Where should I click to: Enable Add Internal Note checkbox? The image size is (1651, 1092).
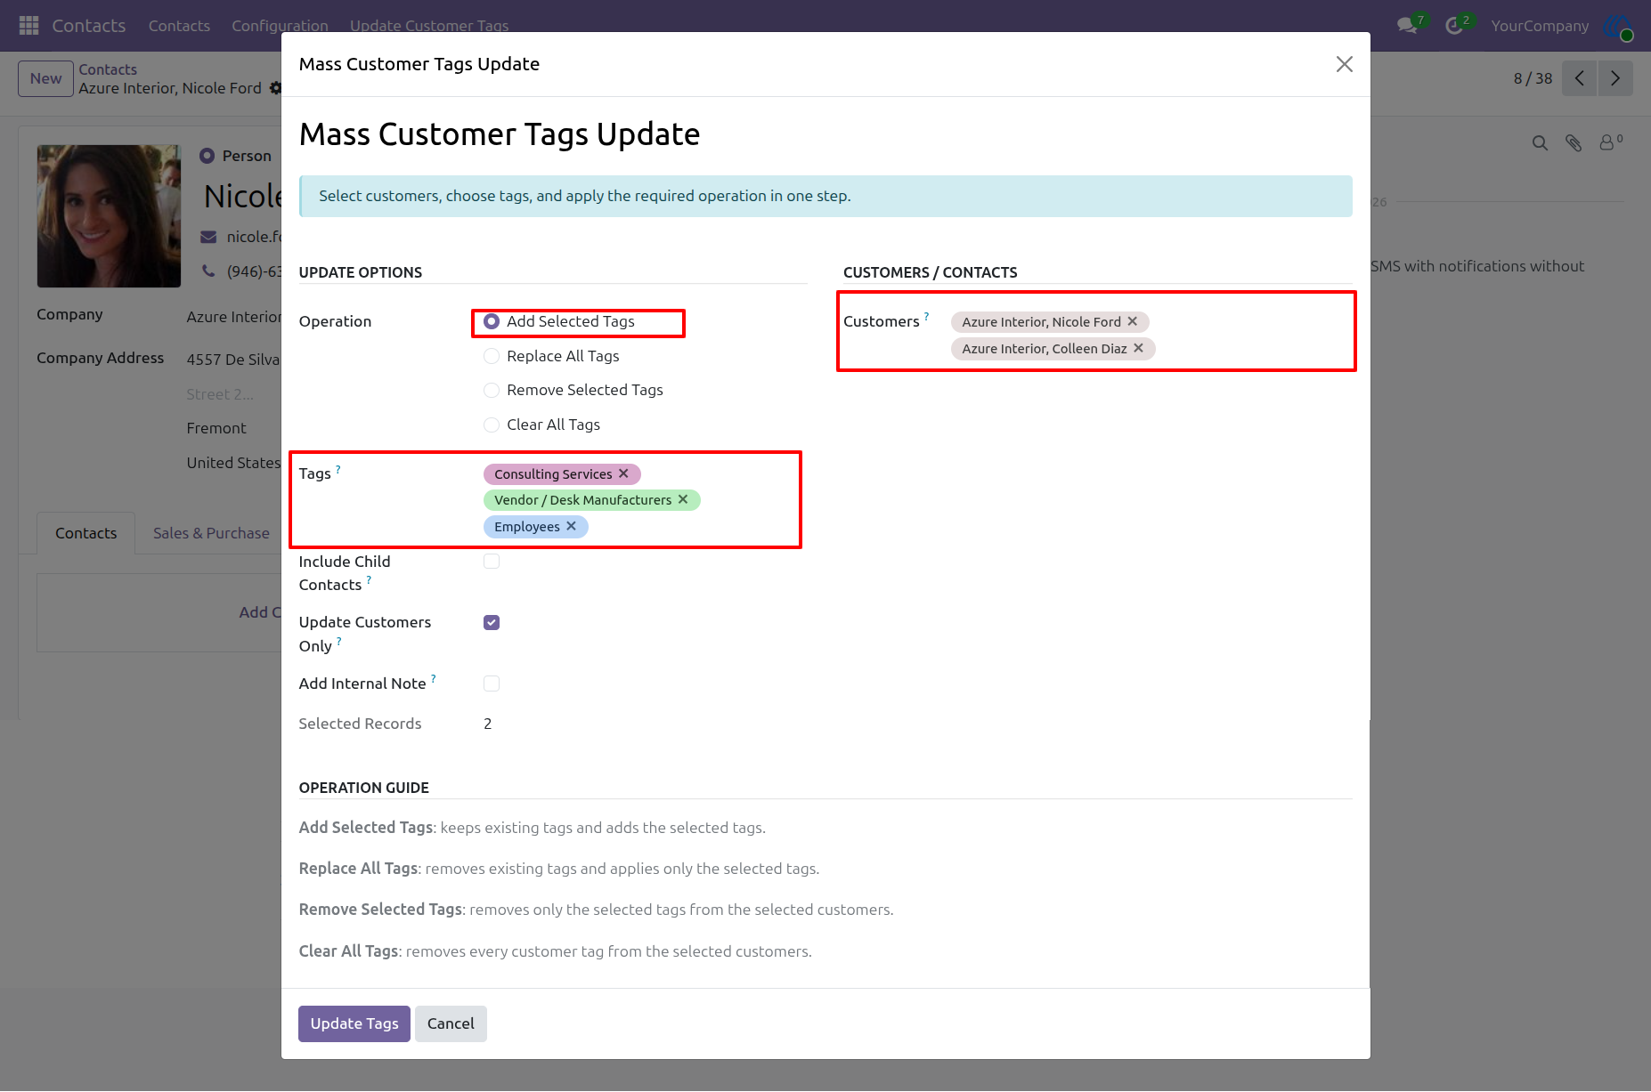coord(492,684)
